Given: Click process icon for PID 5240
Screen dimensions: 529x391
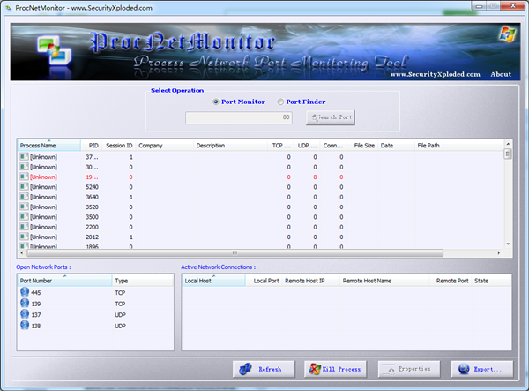Looking at the screenshot, I should click(x=24, y=186).
